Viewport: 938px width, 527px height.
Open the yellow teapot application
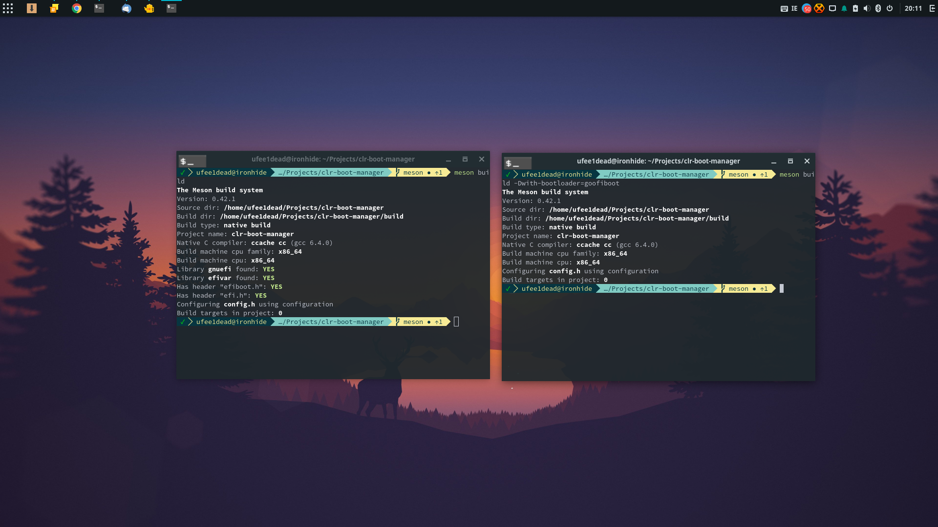pyautogui.click(x=149, y=8)
